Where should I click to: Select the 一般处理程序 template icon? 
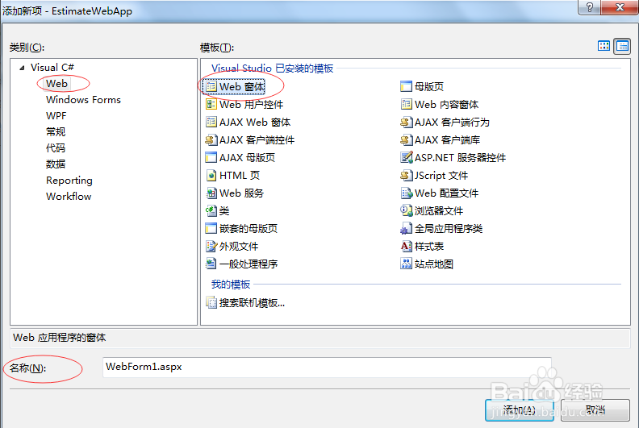[x=211, y=264]
